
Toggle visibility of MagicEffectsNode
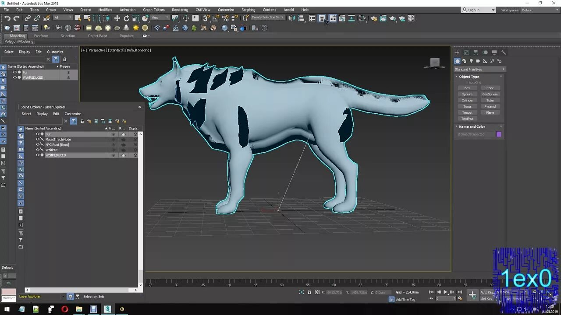click(x=37, y=140)
